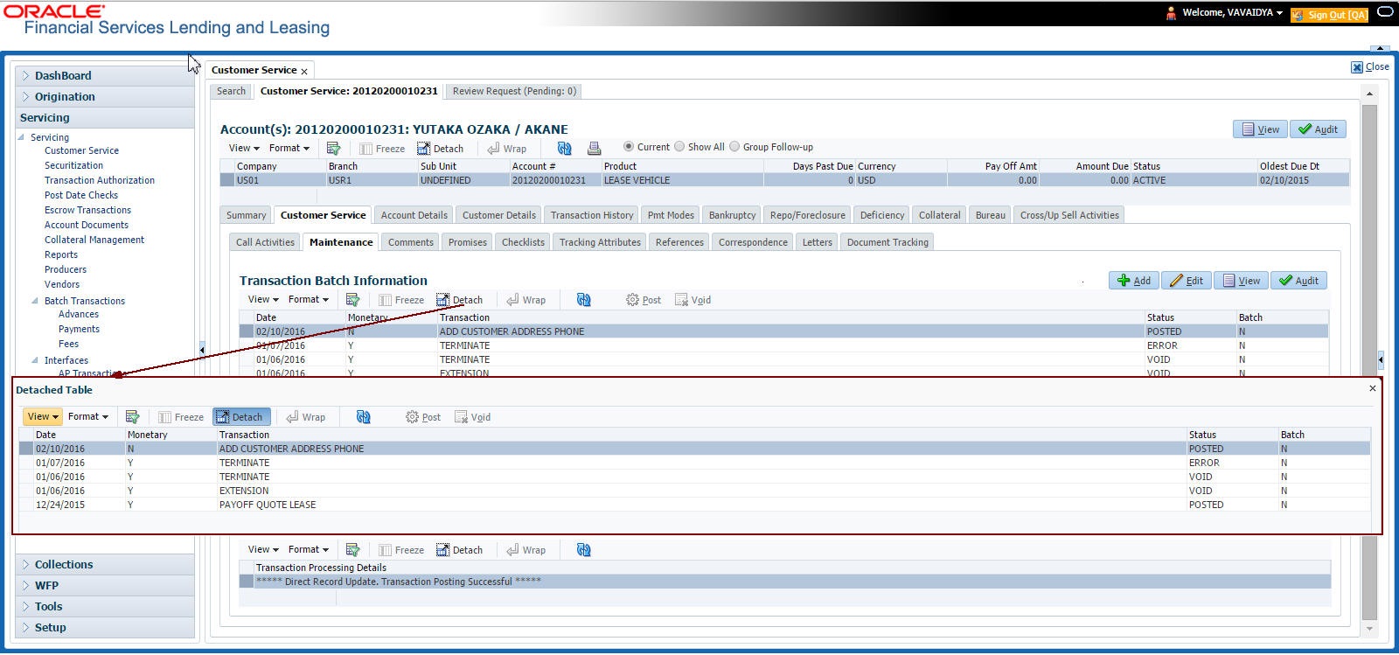Screen dimensions: 1399x655
Task: Click the Add button in Transaction Batch
Action: coord(1134,281)
